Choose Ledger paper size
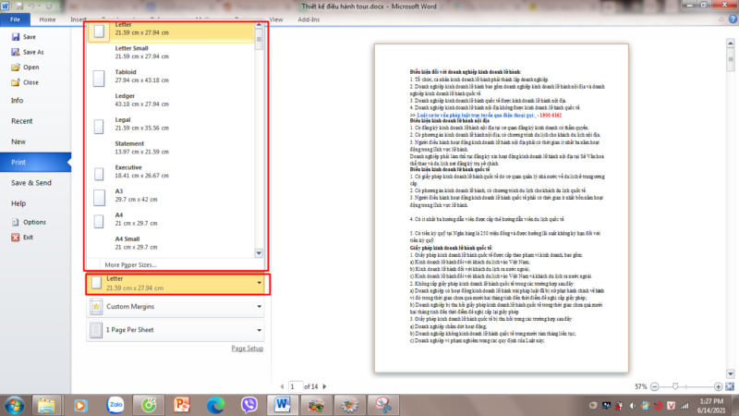The image size is (739, 416). (x=171, y=100)
